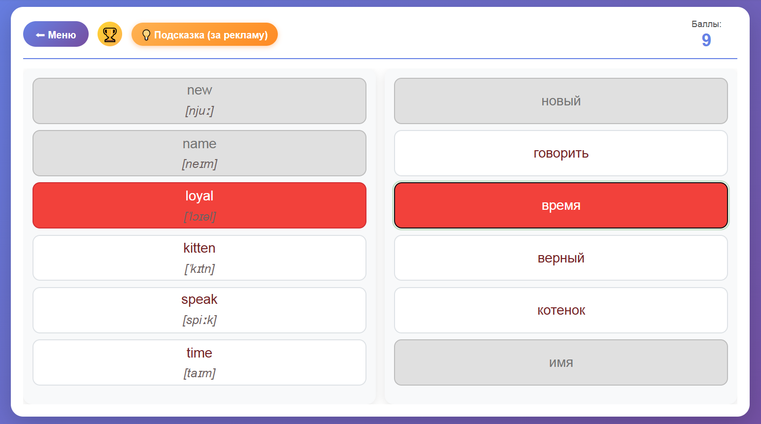Screen dimensions: 761x424
Task: Choose the translation card "говорить"
Action: point(561,153)
